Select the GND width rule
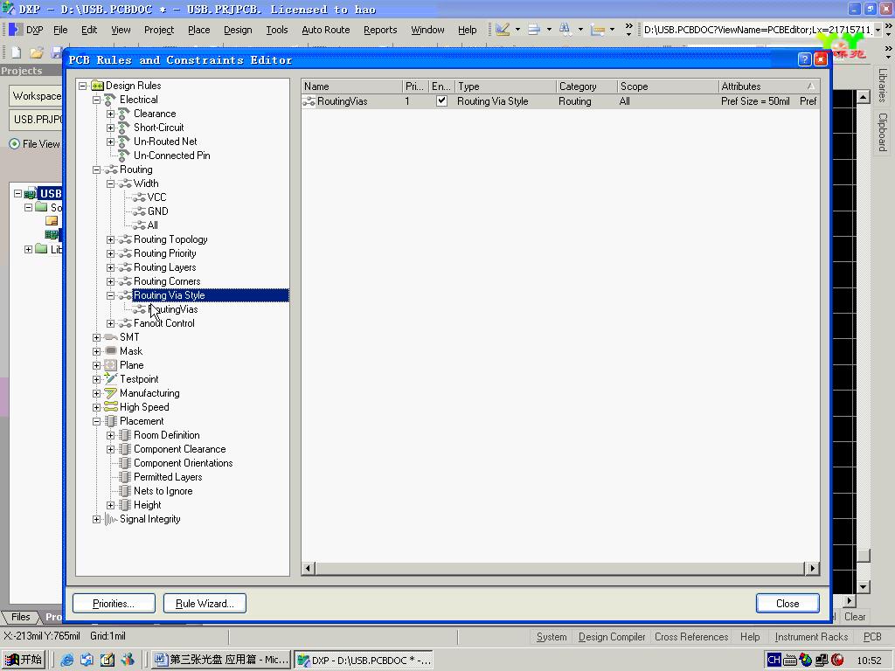 point(158,211)
